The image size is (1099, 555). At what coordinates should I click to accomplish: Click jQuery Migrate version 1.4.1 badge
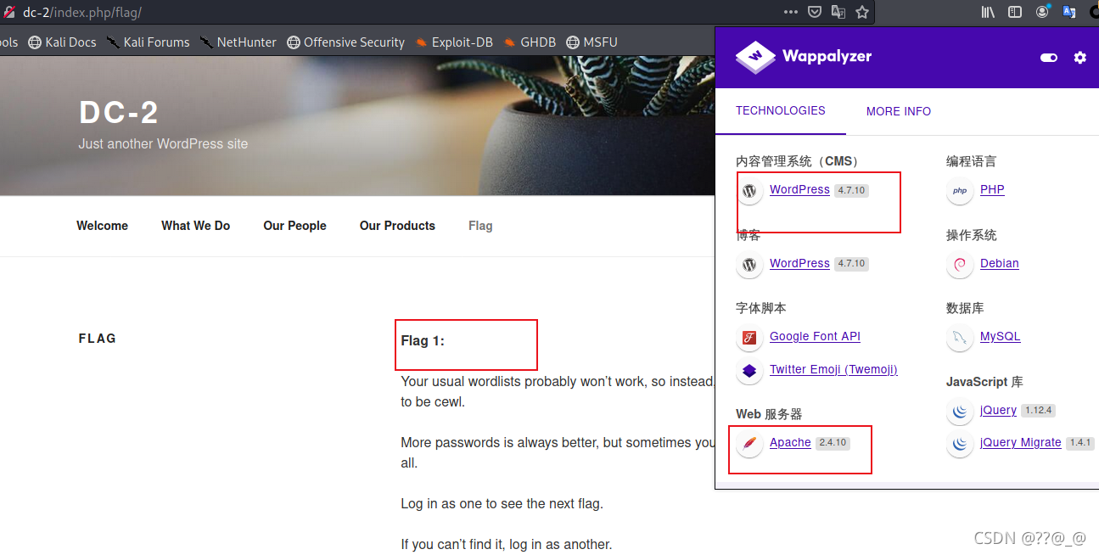1079,443
